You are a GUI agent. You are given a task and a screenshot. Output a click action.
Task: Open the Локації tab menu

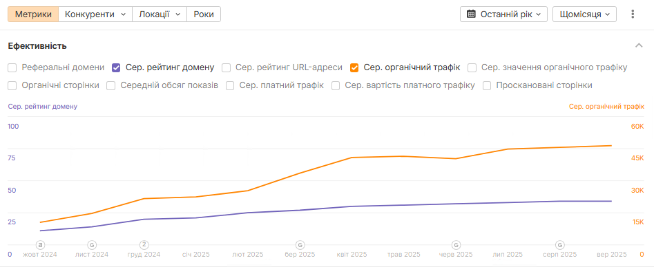click(x=160, y=14)
